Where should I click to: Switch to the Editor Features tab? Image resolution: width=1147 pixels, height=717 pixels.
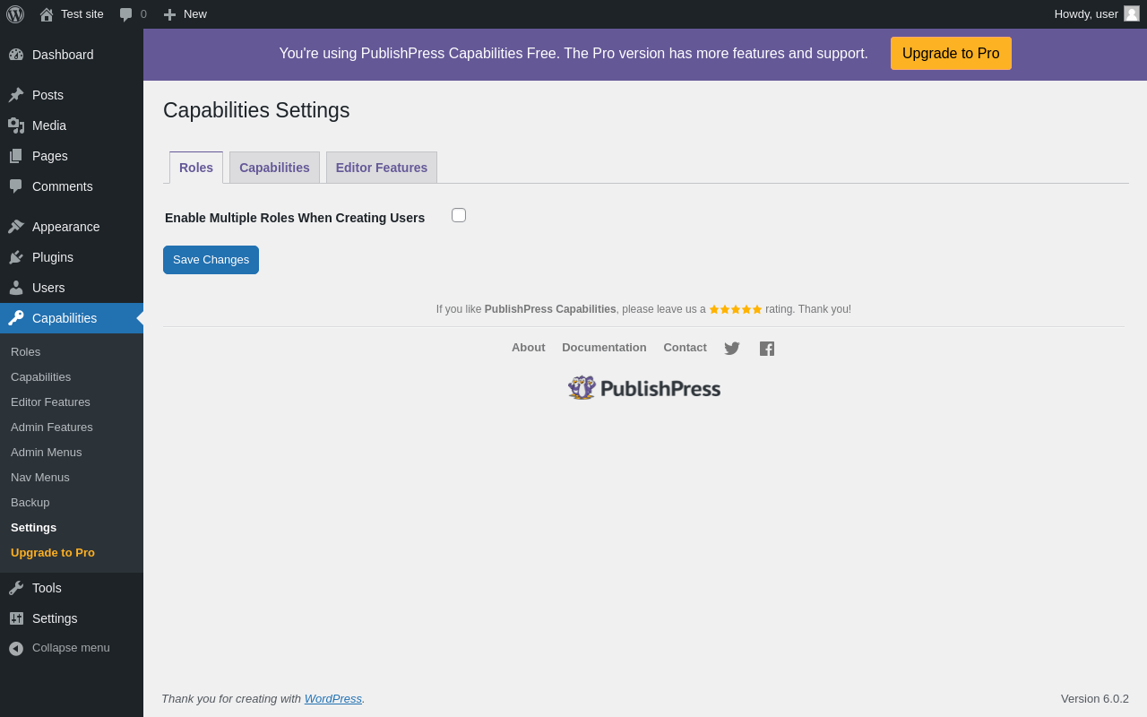(x=382, y=168)
